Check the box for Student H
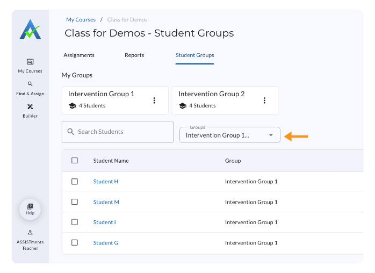The width and height of the screenshot is (375, 273). (75, 182)
